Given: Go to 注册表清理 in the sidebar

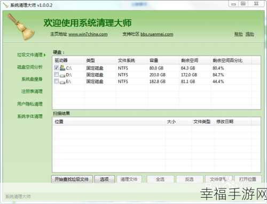Looking at the screenshot, I should pos(32,91).
